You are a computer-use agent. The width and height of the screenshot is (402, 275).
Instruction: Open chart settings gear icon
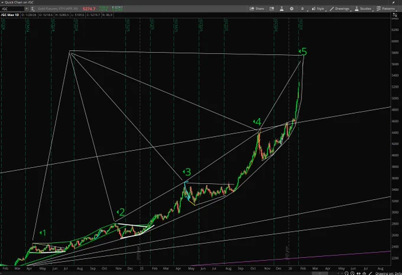291,9
